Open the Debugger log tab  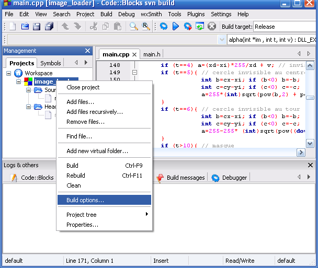[x=230, y=178]
